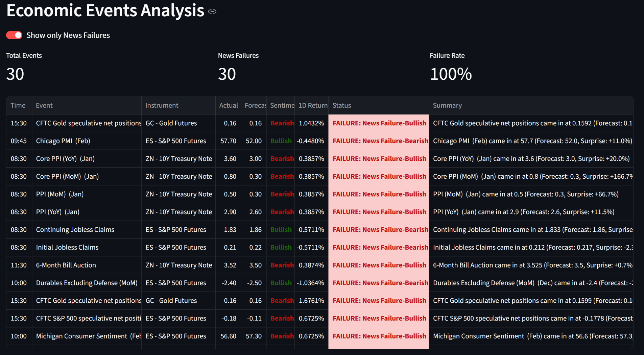This screenshot has width=644, height=355.
Task: Sort the table by the Status column
Action: (341, 105)
